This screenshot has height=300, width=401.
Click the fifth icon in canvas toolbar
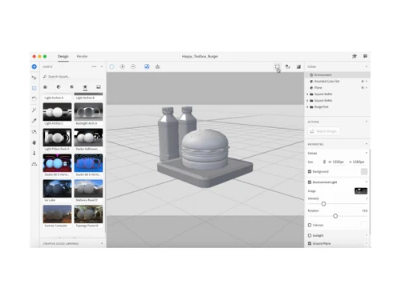point(157,66)
